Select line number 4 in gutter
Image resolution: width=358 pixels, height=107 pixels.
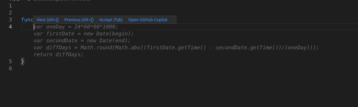click(10, 27)
